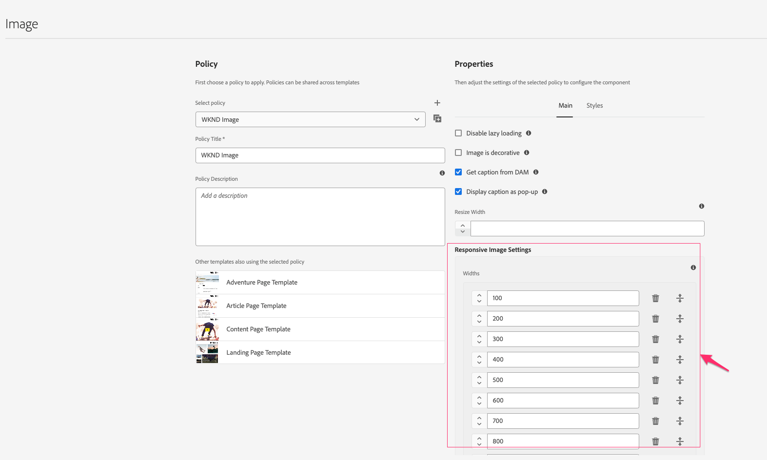Delete the 300 width entry
The image size is (767, 460).
point(656,339)
